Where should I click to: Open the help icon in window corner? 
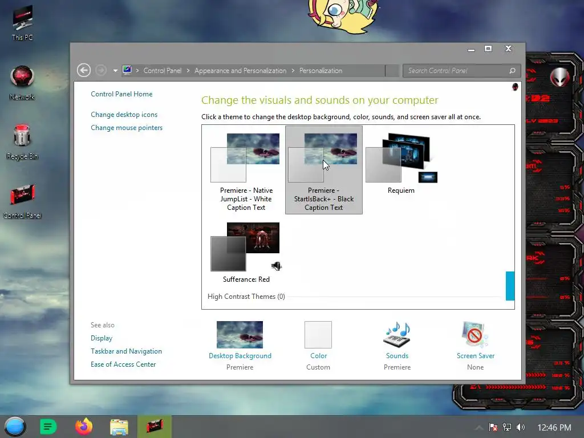pos(515,87)
